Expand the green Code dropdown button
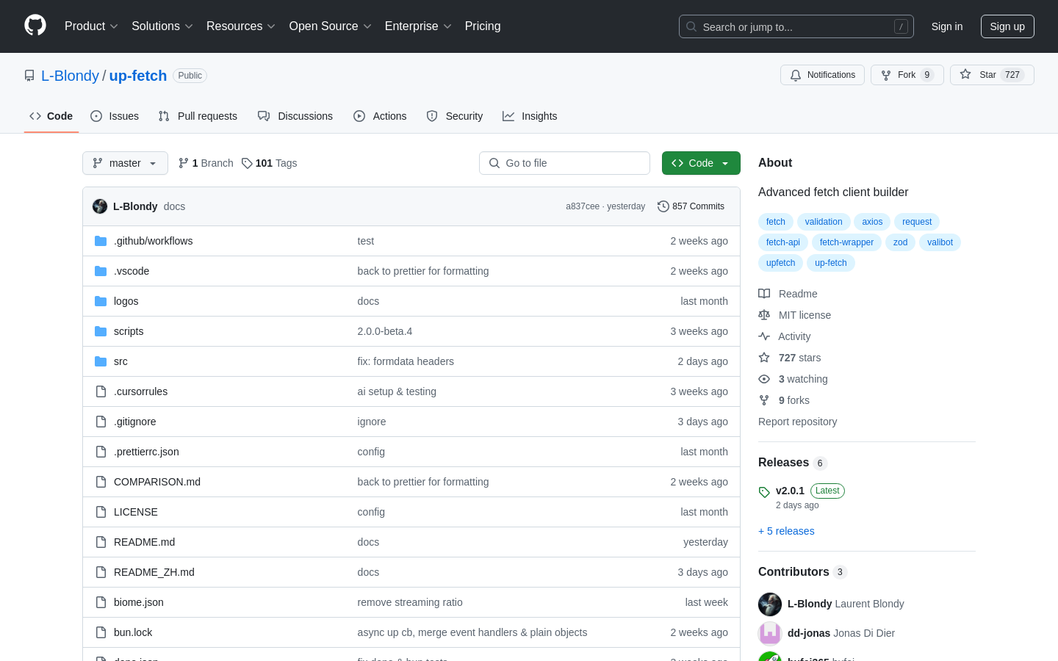 pyautogui.click(x=701, y=163)
